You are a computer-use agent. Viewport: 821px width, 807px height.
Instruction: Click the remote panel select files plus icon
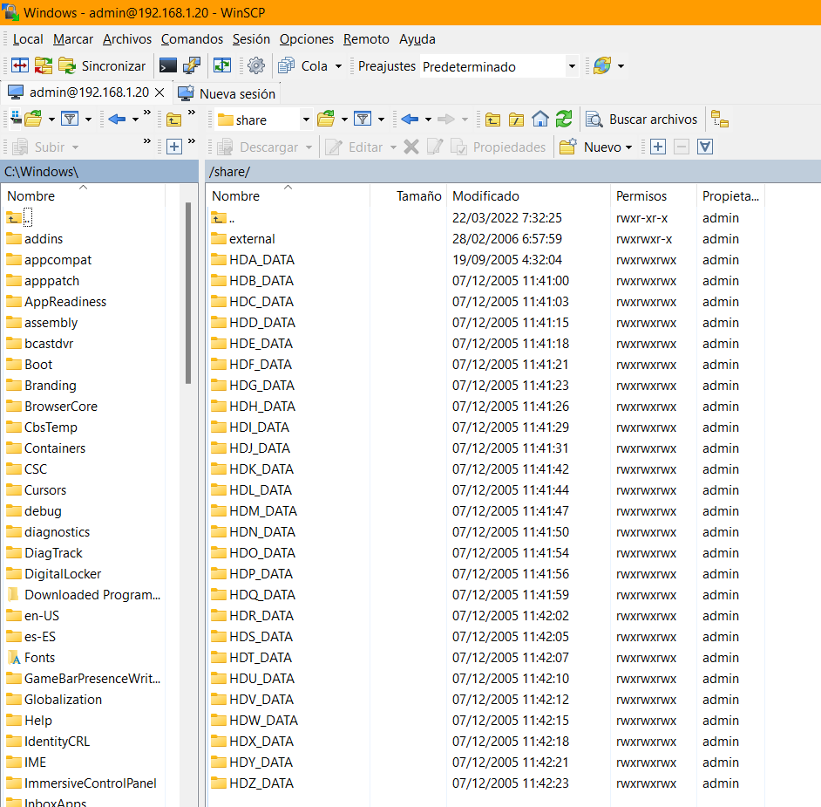658,147
